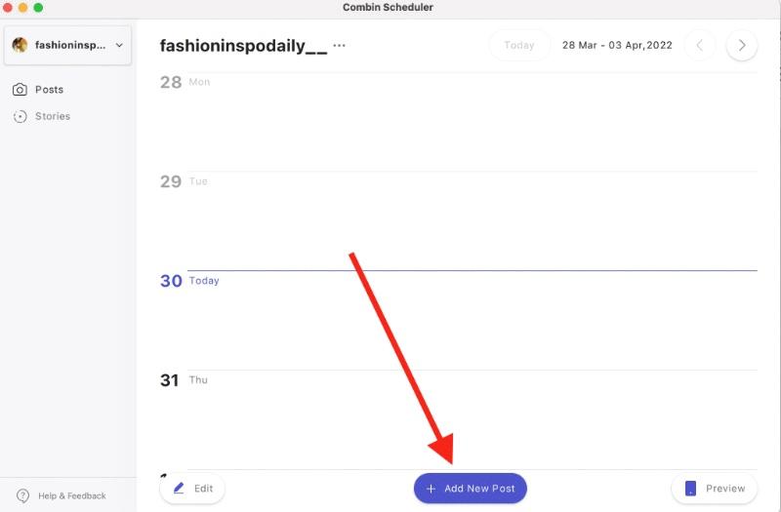Screen dimensions: 781x512
Task: Click the Stories circle icon in sidebar
Action: tap(20, 116)
